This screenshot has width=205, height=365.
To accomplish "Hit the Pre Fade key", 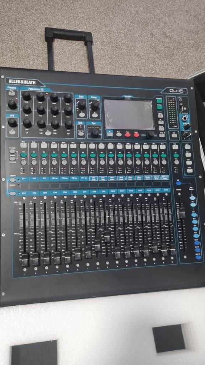I will click(12, 151).
